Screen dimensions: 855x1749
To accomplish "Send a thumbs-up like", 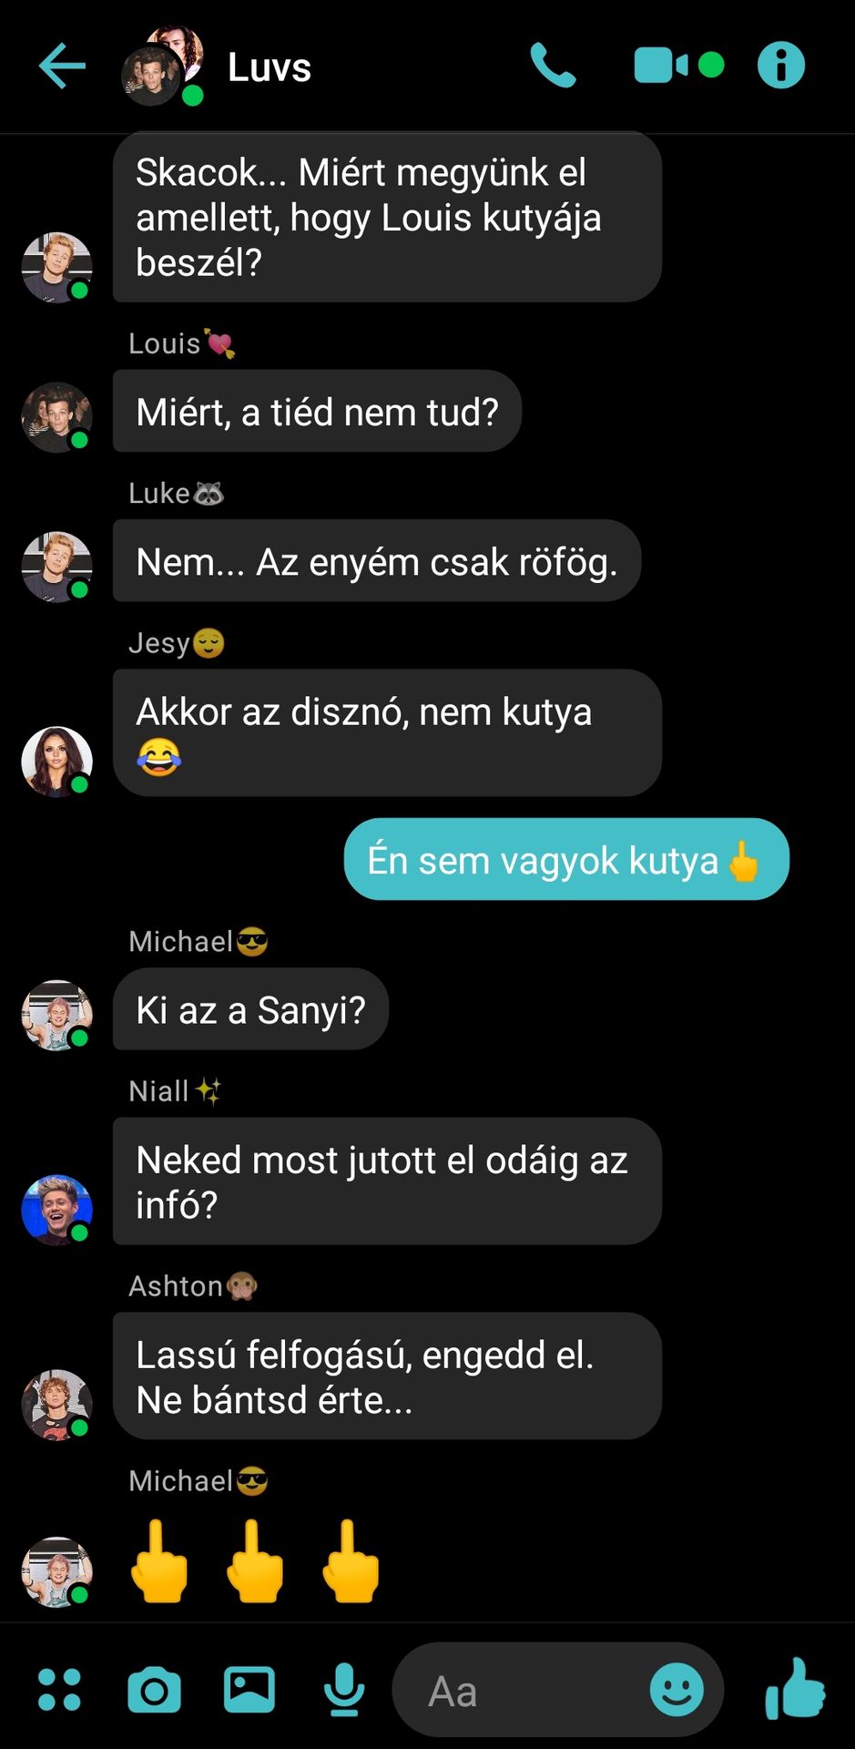I will 795,1688.
